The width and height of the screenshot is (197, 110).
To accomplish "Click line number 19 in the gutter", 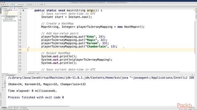I will tap(20, 50).
